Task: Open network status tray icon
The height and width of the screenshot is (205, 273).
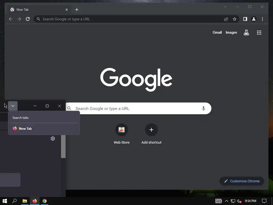Action: click(233, 201)
